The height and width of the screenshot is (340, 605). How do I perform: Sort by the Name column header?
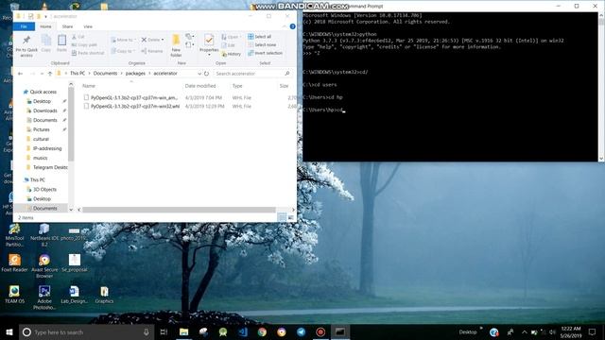(89, 86)
